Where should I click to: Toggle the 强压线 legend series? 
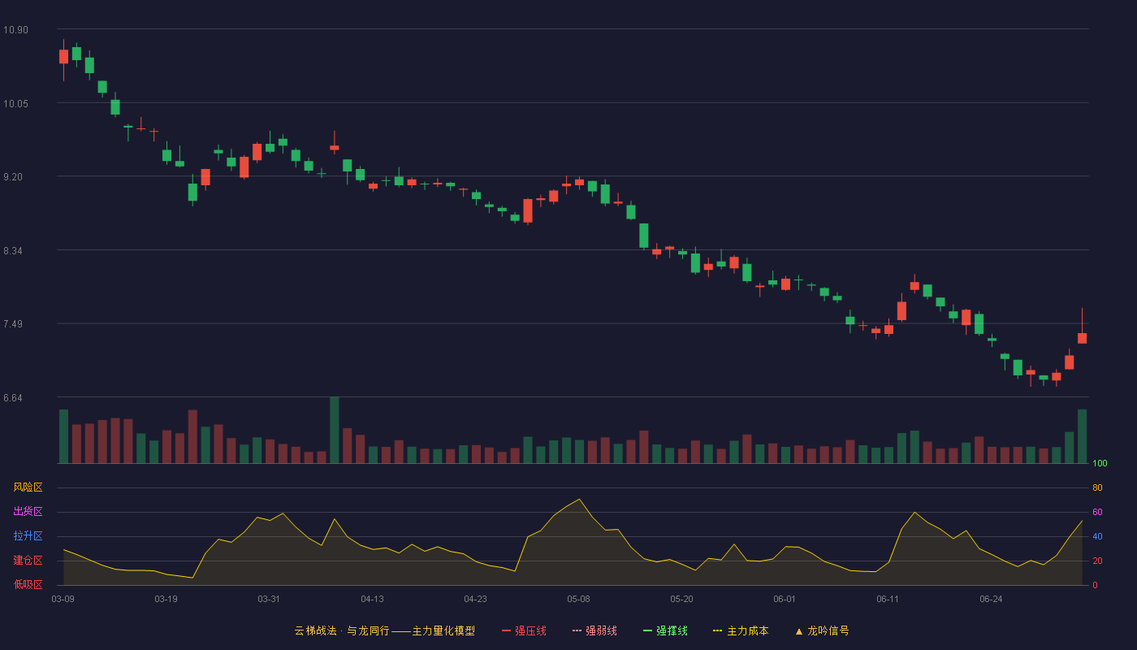(x=524, y=630)
